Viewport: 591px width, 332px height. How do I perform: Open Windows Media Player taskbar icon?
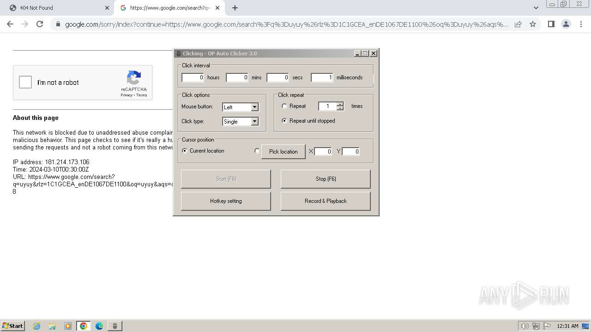point(68,326)
